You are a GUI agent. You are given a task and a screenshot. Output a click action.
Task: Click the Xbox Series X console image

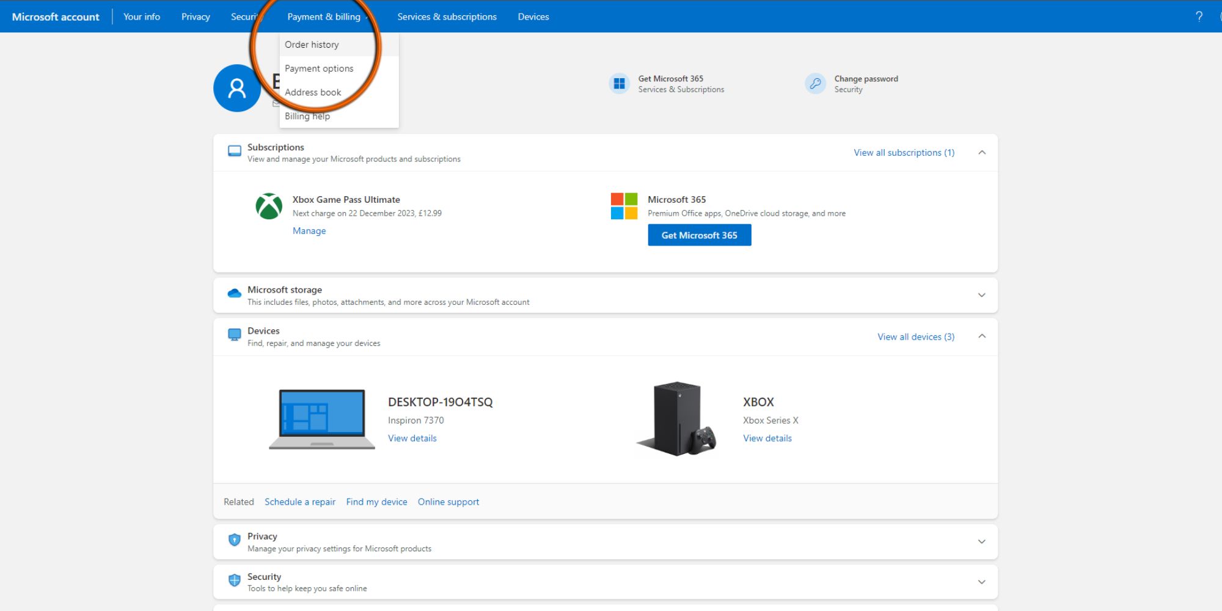[677, 419]
